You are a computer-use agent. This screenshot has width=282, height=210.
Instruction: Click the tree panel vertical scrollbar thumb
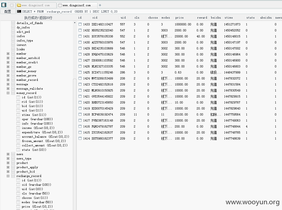(75, 144)
